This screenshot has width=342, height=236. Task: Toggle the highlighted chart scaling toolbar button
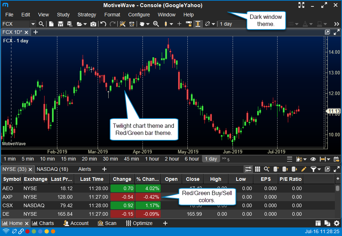point(198,24)
